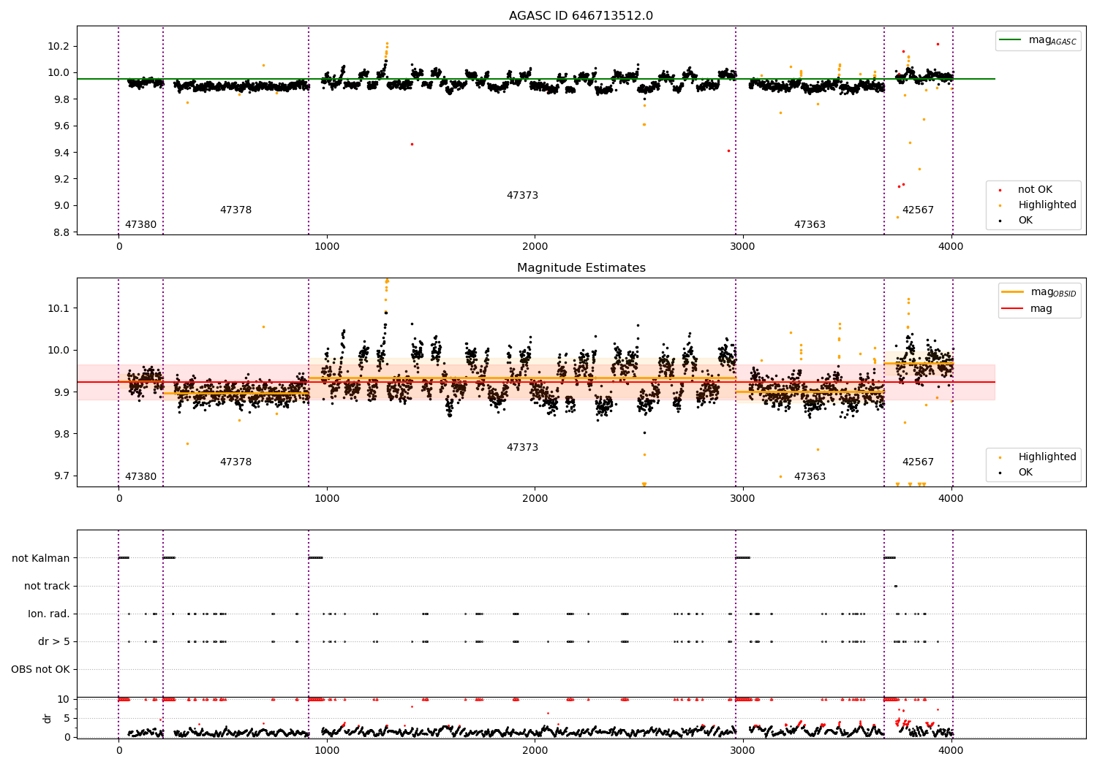Image resolution: width=1097 pixels, height=767 pixels.
Task: Click the 'OK' legend entry in top plot
Action: (x=1015, y=221)
